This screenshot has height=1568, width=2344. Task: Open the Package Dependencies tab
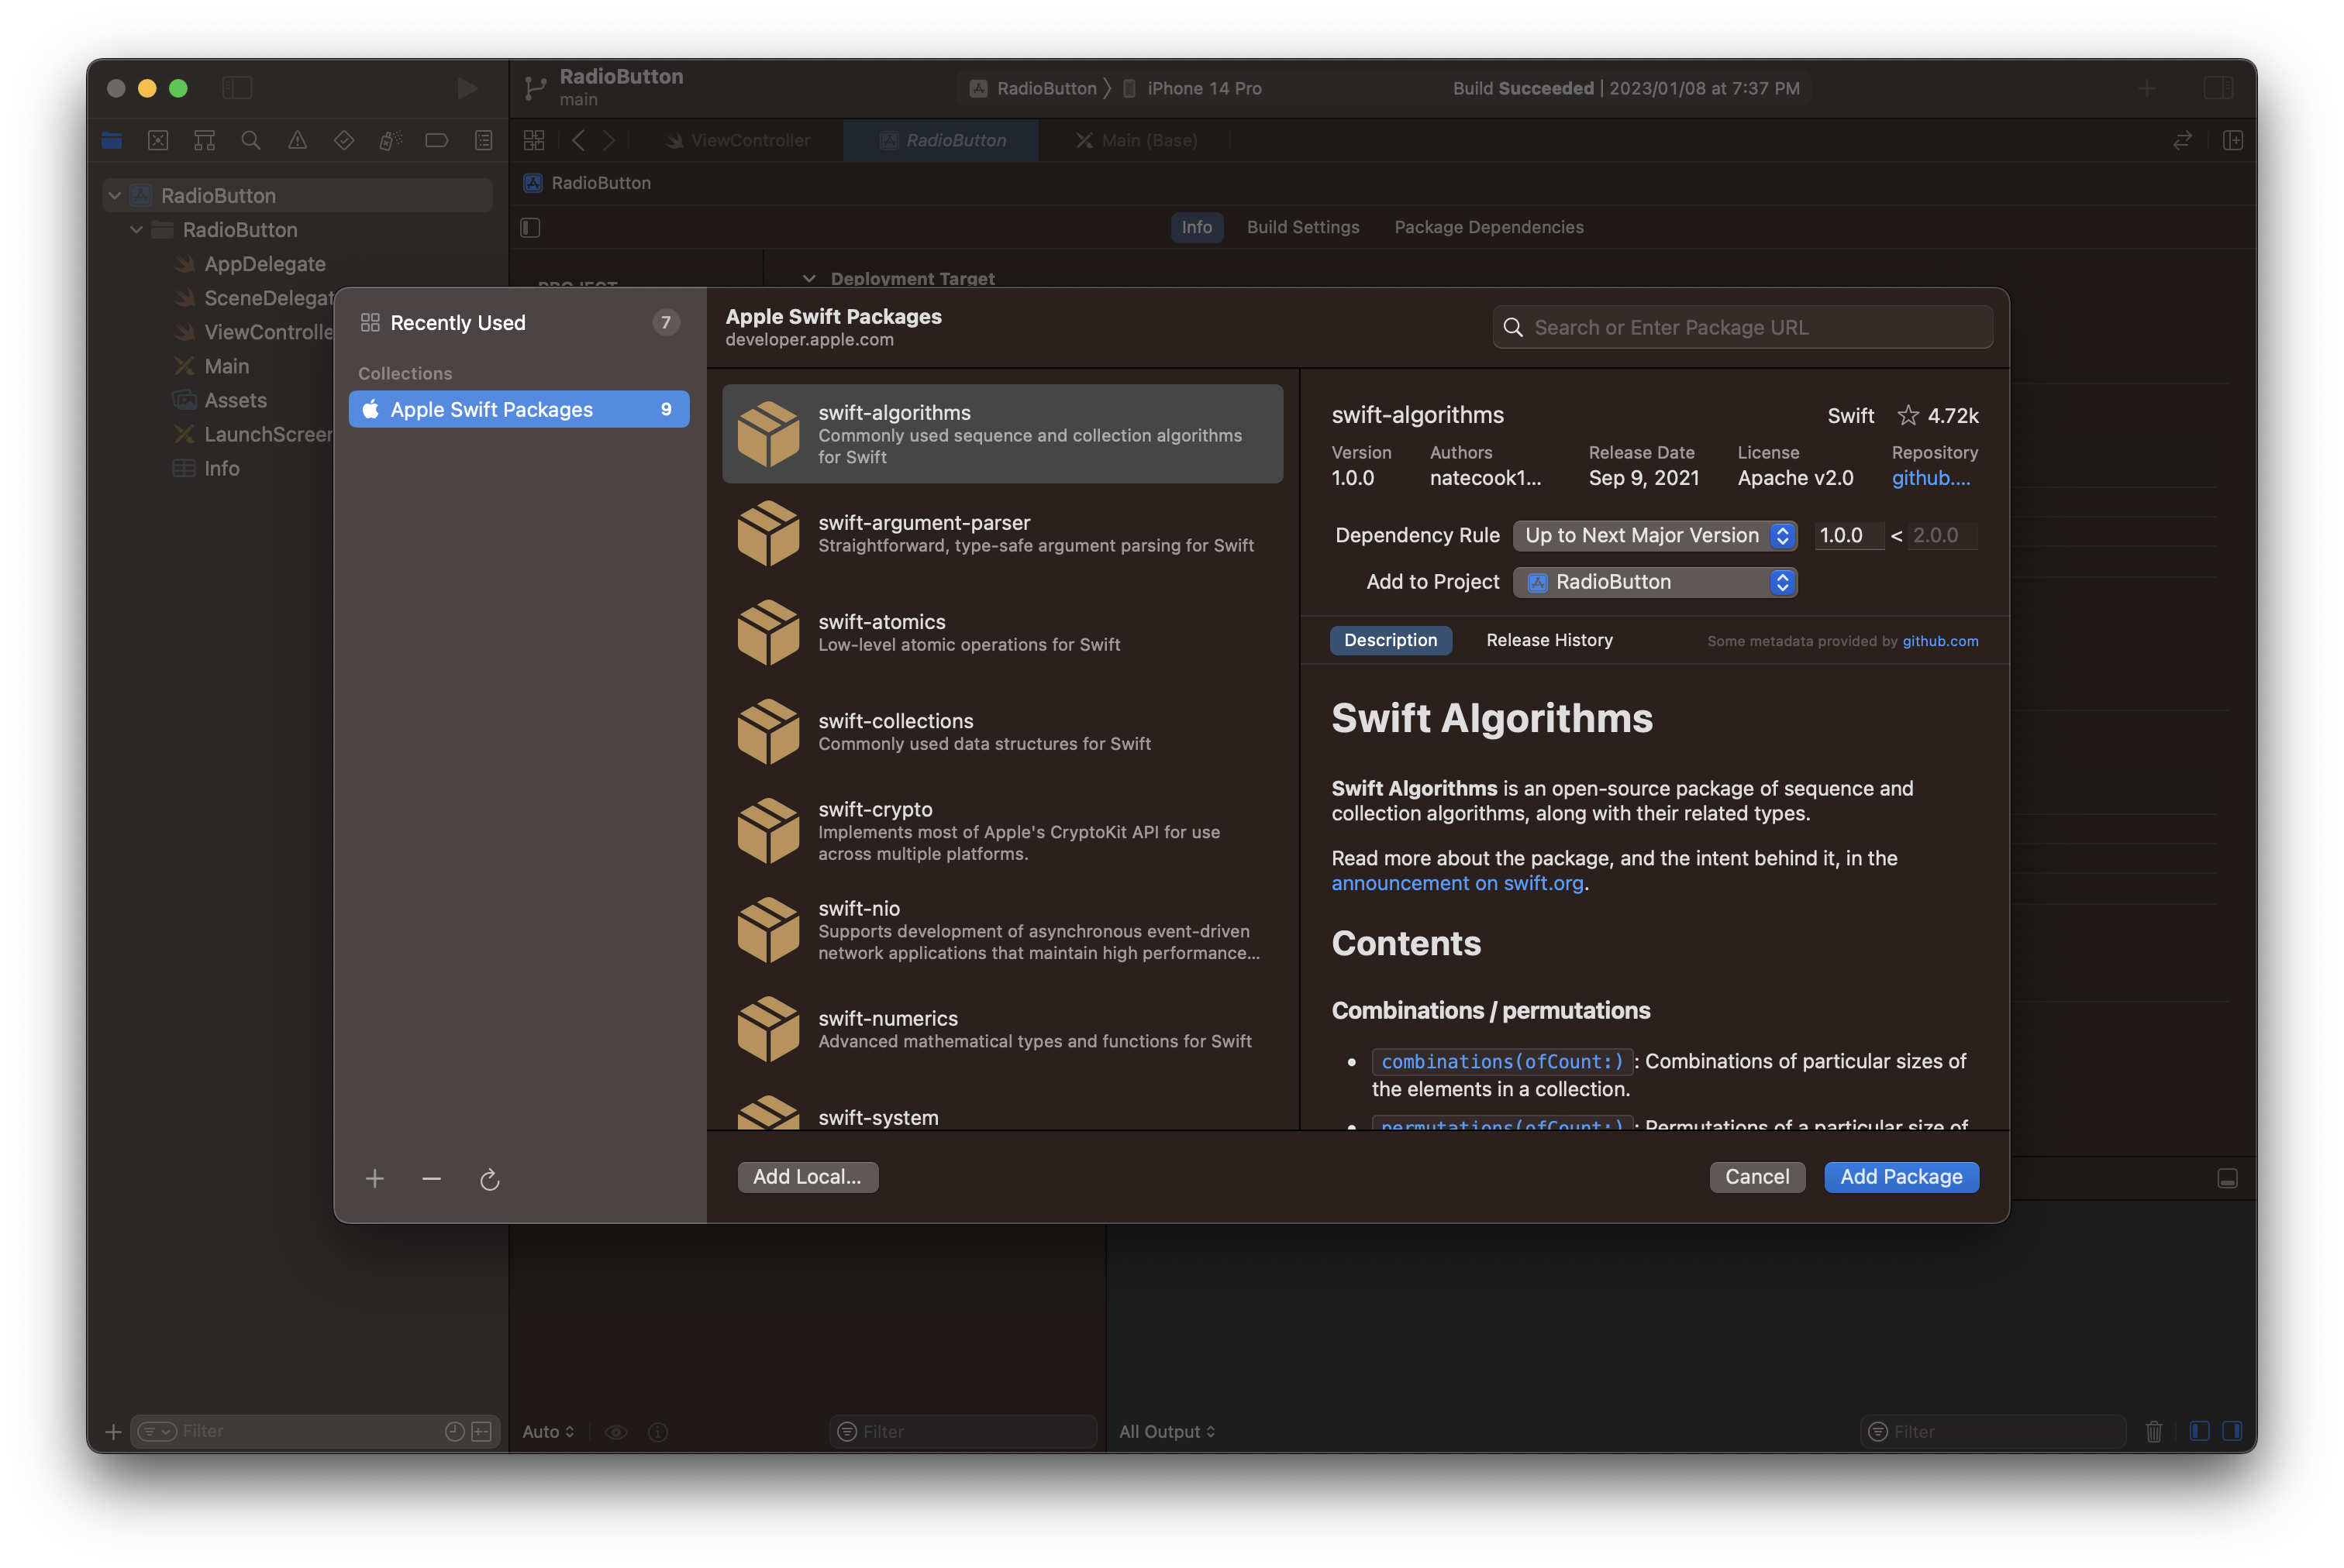point(1488,227)
